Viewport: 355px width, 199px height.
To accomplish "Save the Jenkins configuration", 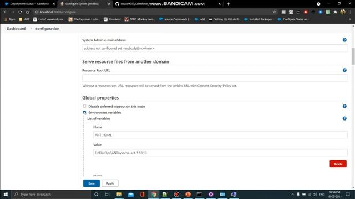I will click(x=92, y=183).
